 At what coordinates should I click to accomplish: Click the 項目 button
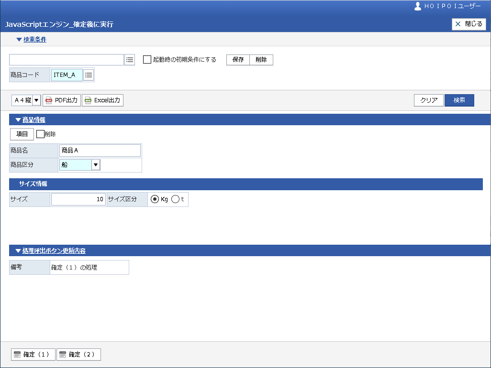coord(22,134)
